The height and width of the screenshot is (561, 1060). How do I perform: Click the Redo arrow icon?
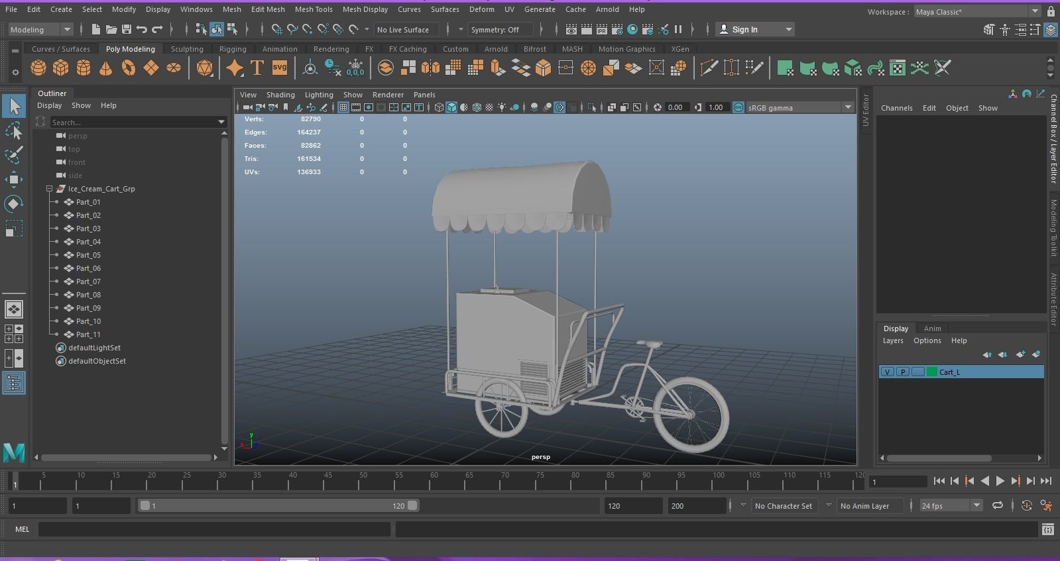157,29
